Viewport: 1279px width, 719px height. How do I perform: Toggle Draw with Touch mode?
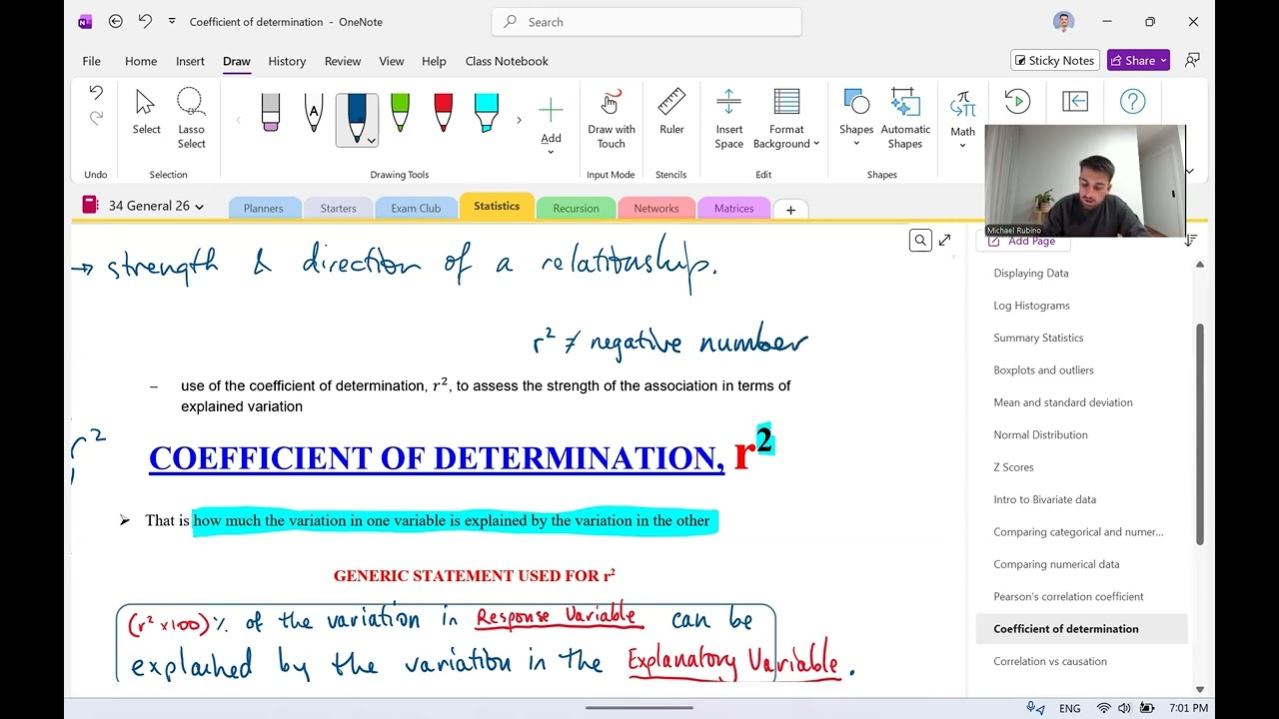coord(611,118)
